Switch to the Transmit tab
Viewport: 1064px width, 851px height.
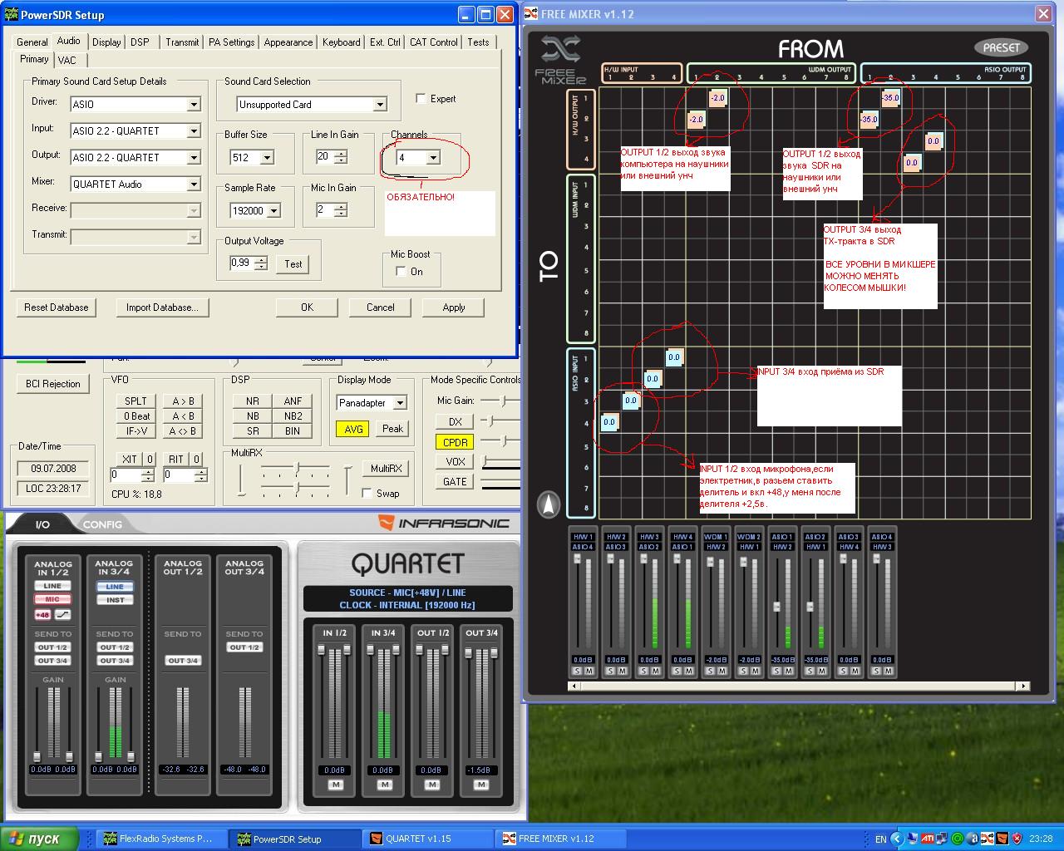pos(181,42)
